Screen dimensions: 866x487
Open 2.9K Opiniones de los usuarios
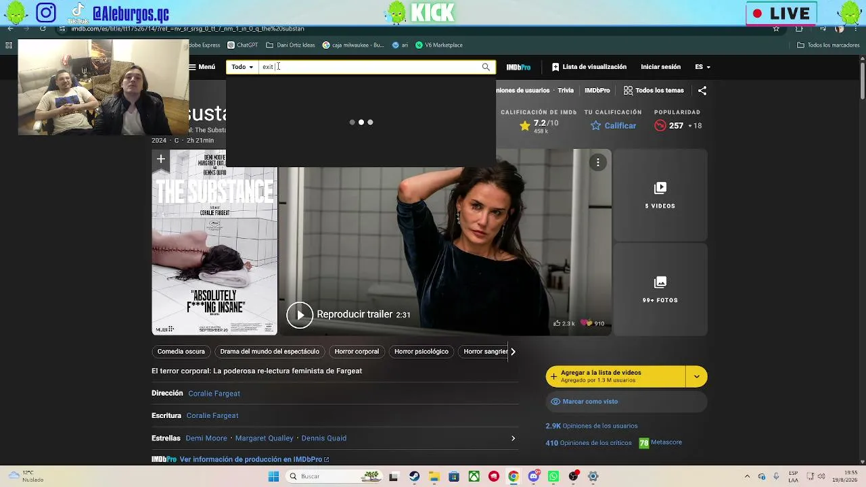(591, 426)
